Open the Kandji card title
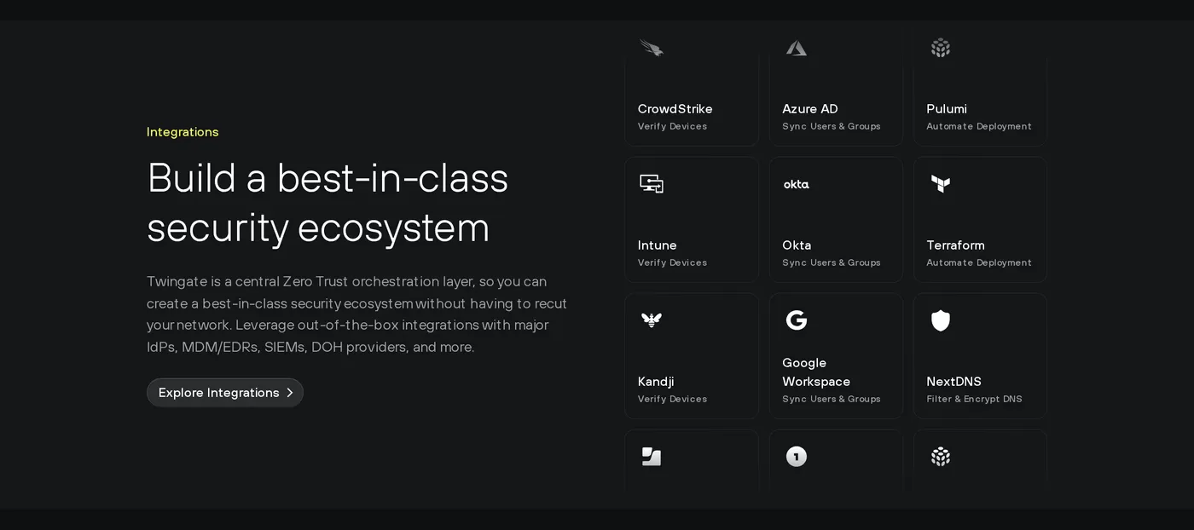The height and width of the screenshot is (530, 1194). coord(656,382)
